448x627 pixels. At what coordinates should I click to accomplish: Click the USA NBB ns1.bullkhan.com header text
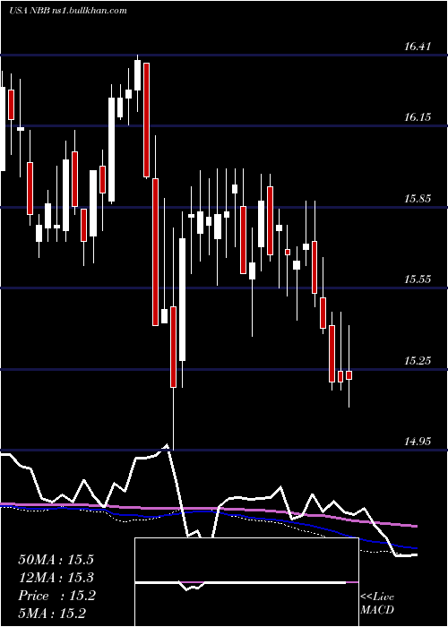[67, 11]
